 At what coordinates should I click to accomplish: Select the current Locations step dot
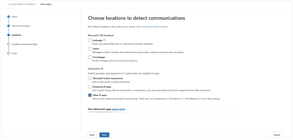pyautogui.click(x=8, y=35)
